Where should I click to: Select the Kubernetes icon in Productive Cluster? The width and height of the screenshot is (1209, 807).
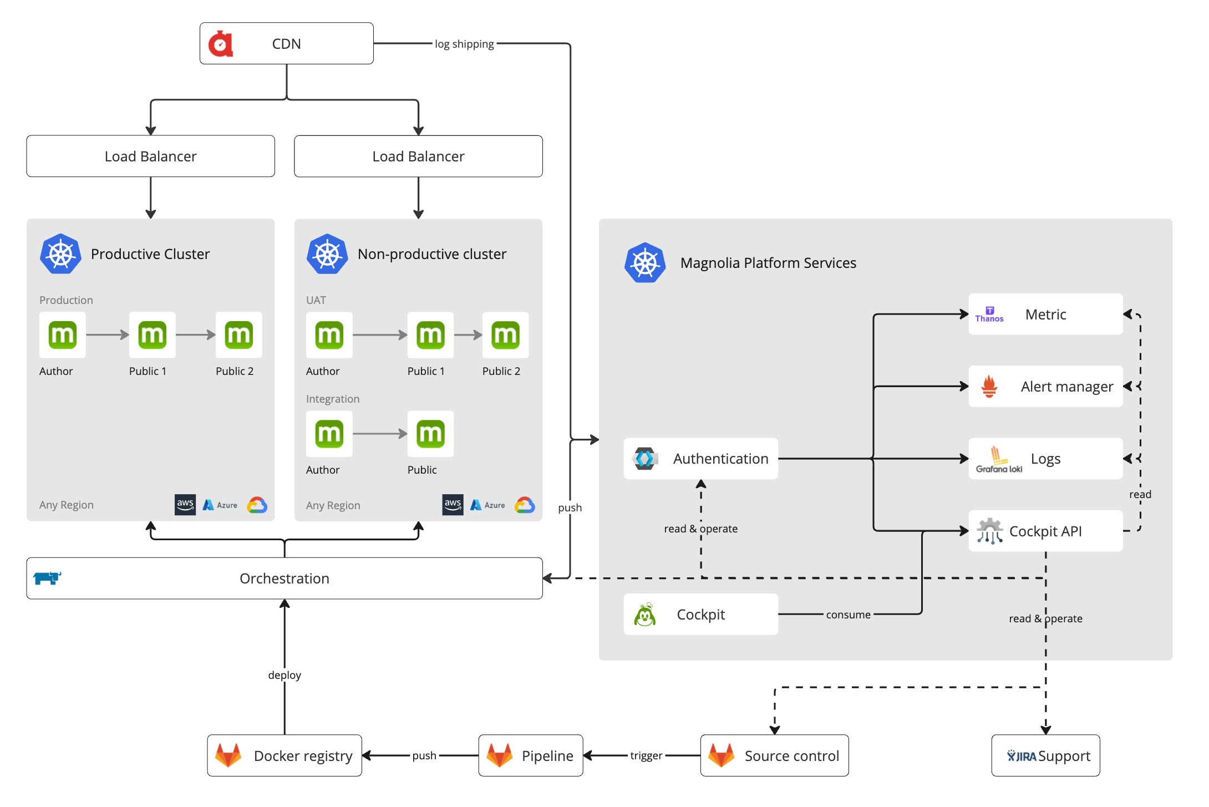coord(60,254)
